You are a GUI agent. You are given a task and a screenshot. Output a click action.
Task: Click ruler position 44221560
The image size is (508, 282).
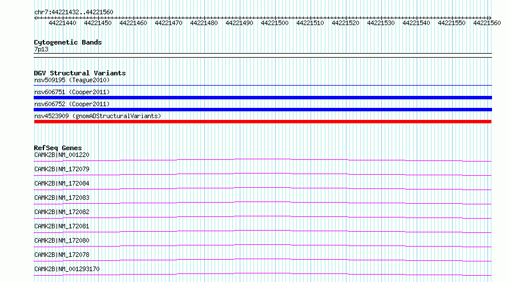(x=487, y=23)
